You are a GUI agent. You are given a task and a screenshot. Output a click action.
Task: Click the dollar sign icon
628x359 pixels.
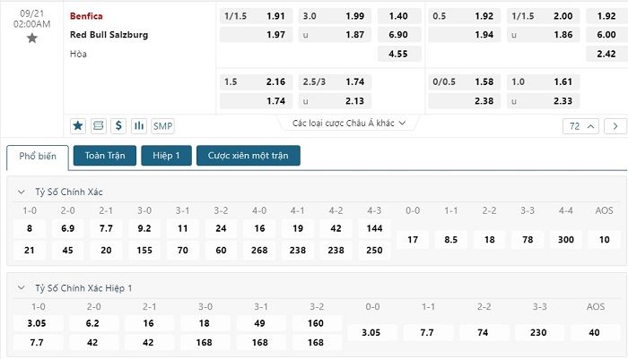(x=118, y=126)
